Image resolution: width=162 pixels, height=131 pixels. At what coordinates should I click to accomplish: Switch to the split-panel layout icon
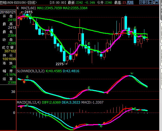pyautogui.click(x=151, y=2)
